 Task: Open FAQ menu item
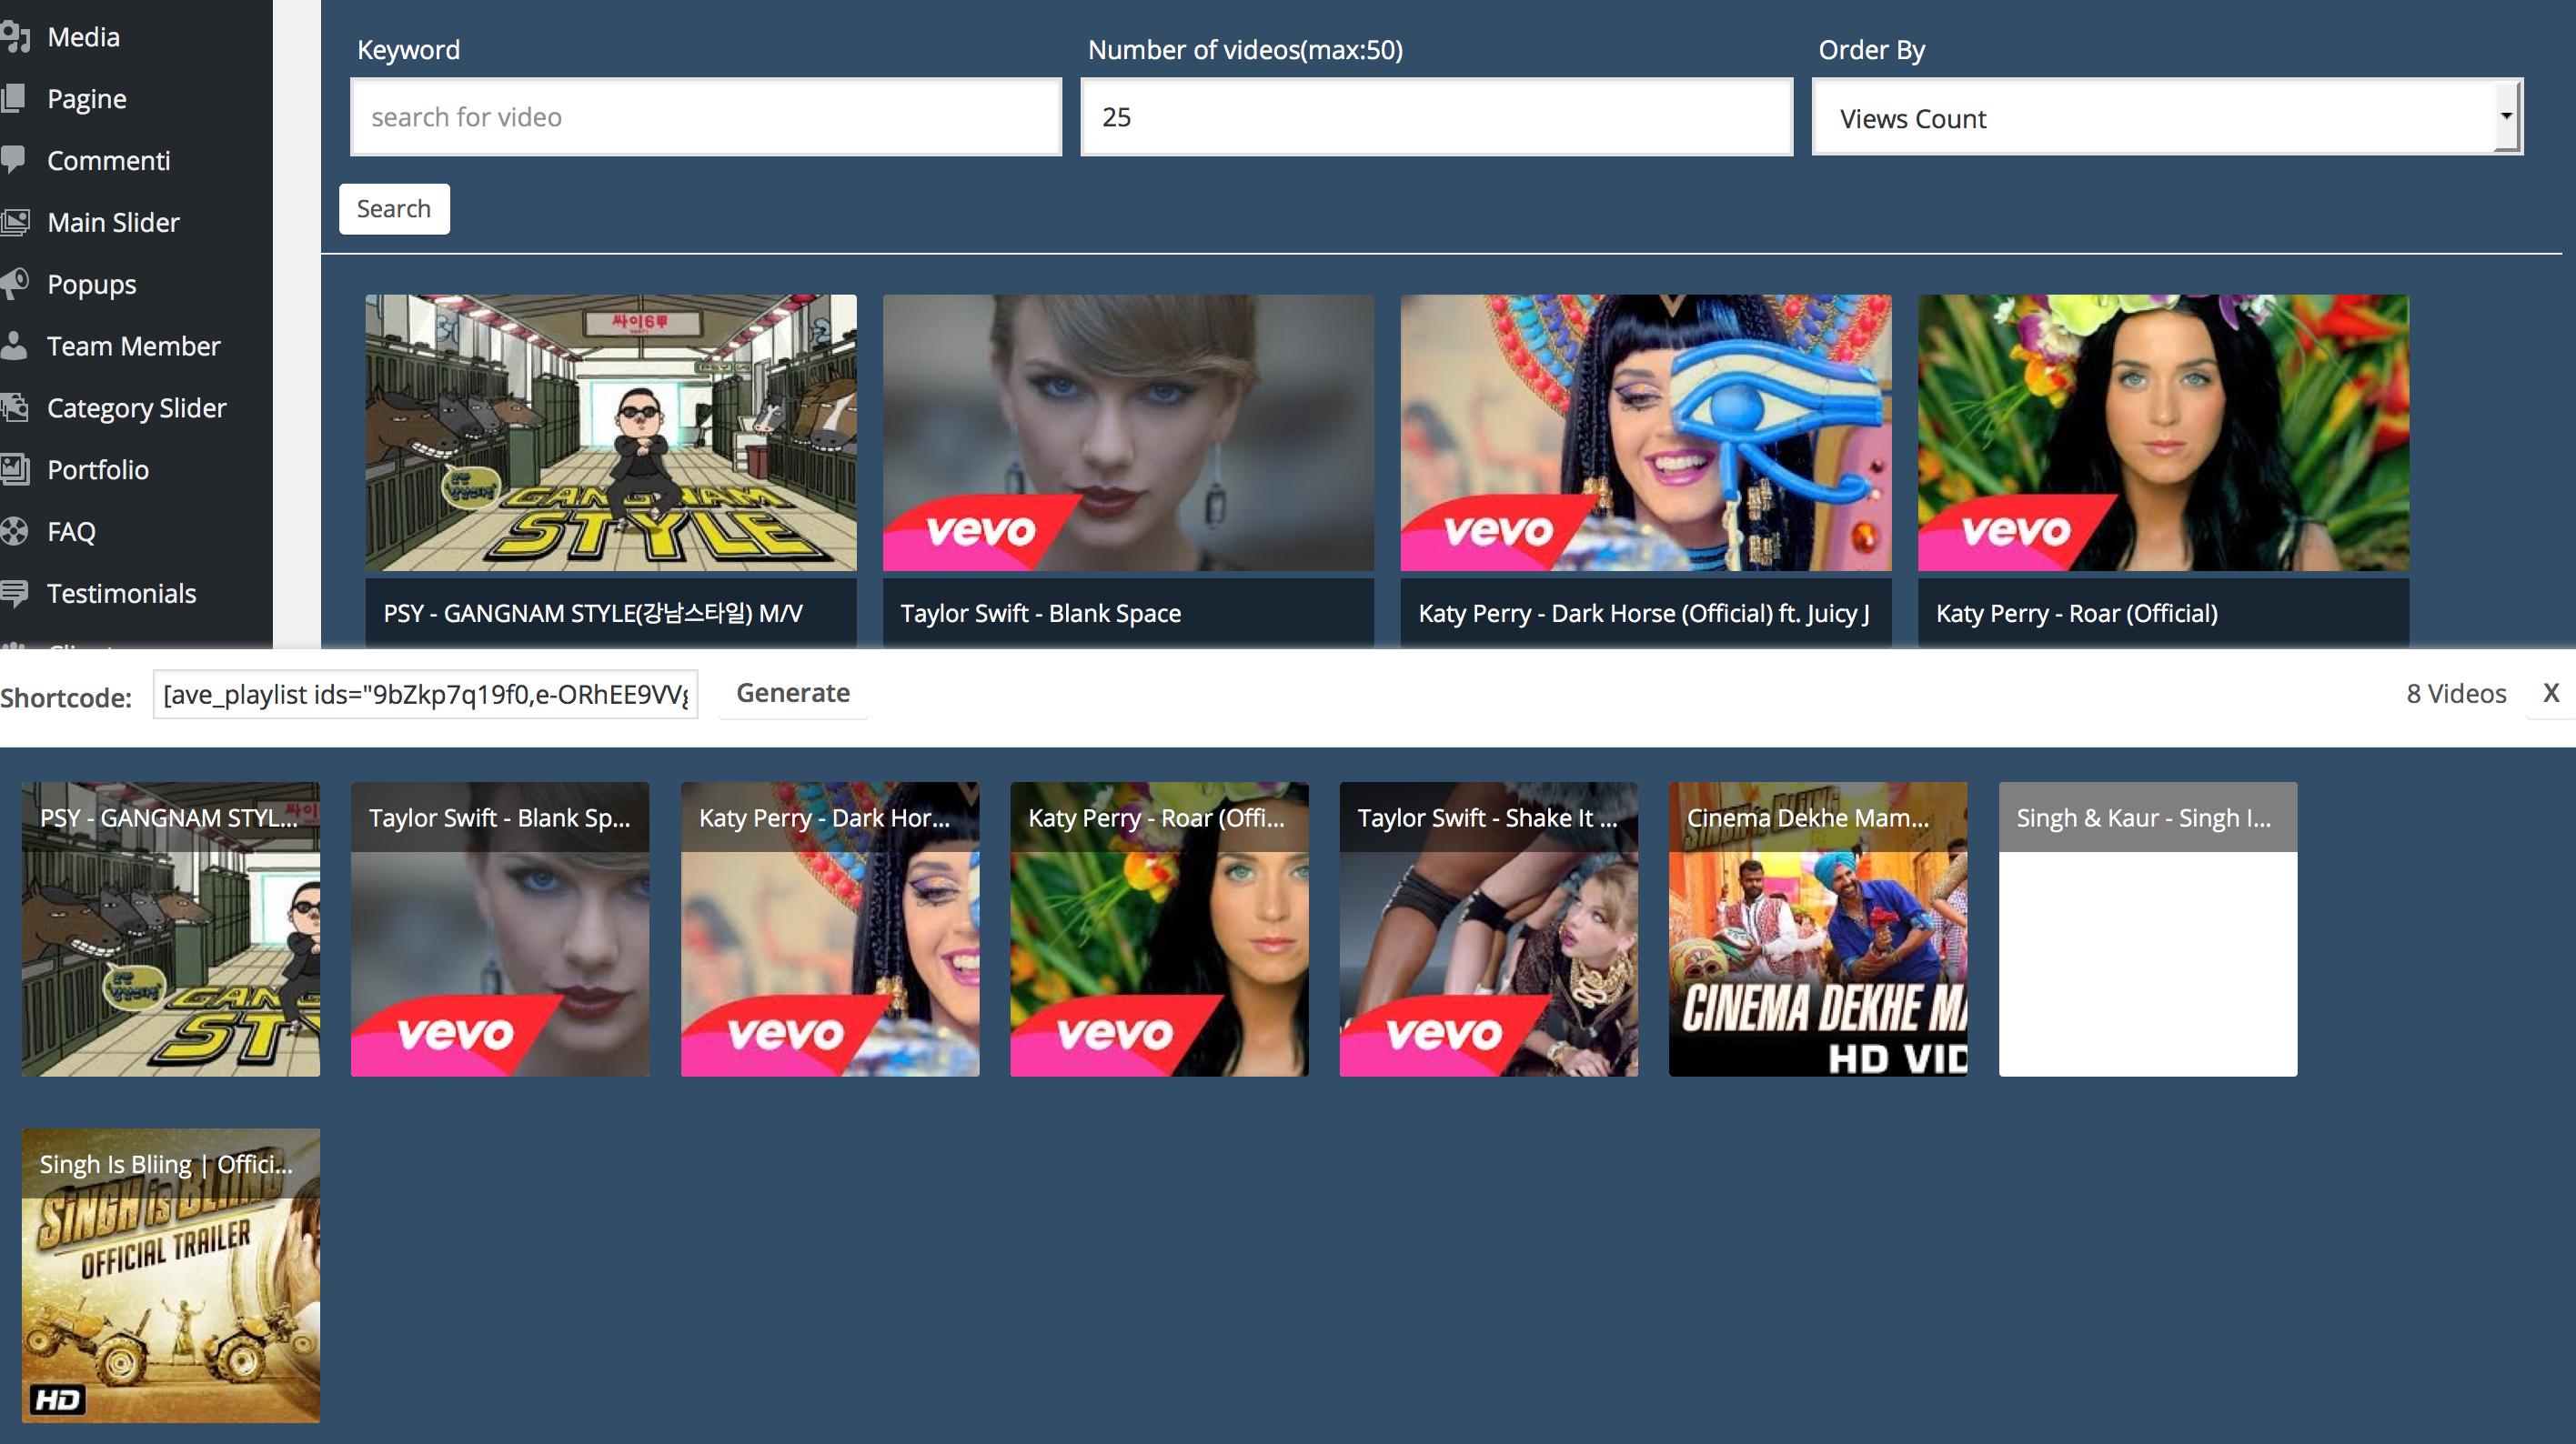(x=71, y=532)
